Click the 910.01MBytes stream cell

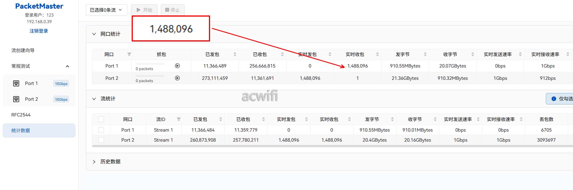(x=418, y=130)
